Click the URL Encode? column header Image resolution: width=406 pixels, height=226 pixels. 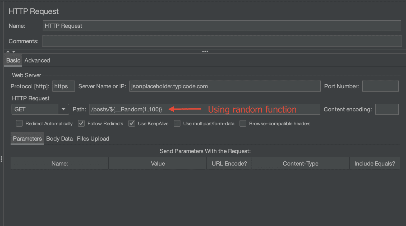click(x=229, y=163)
